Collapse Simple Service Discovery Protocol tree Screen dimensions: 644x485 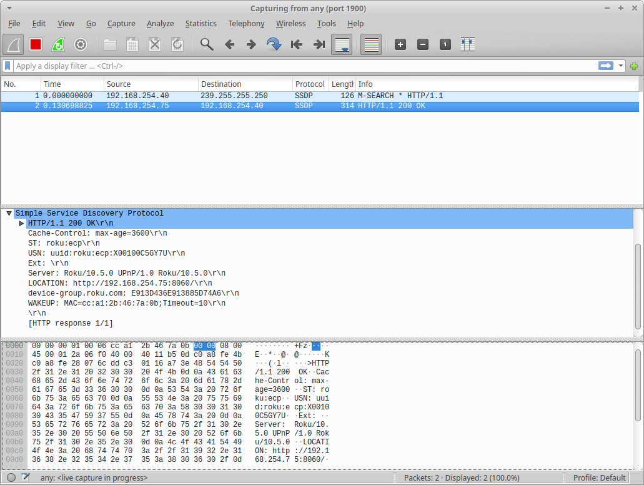pos(9,213)
